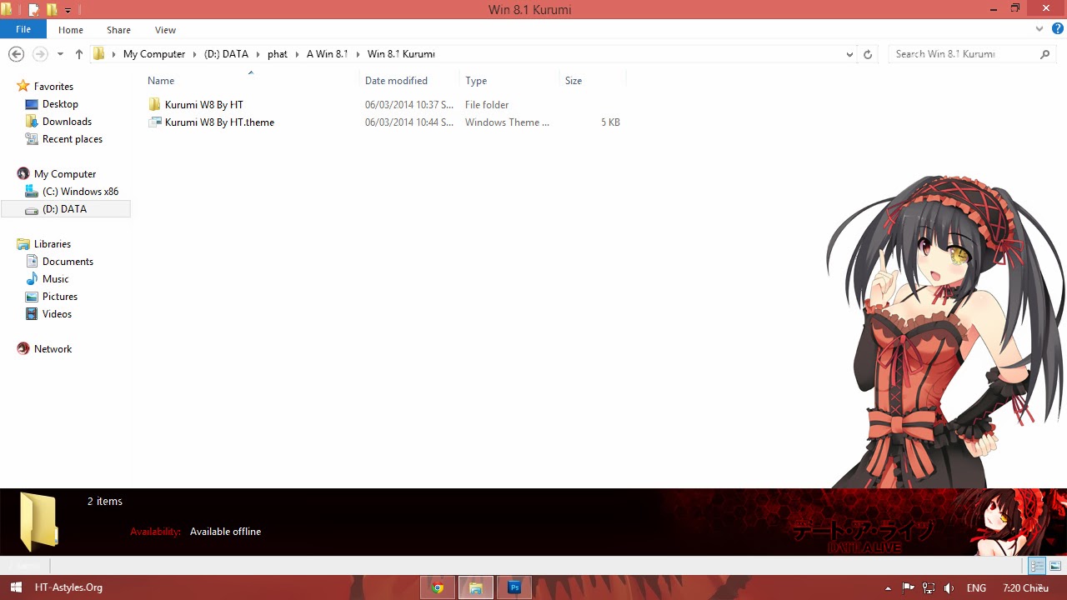Switch to Large icons view in status bar
Screen dimensions: 1067x600
[x=1054, y=567]
